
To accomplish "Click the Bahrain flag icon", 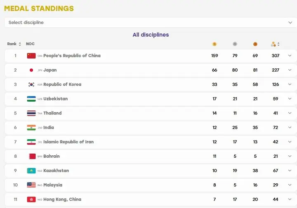I will point(31,157).
